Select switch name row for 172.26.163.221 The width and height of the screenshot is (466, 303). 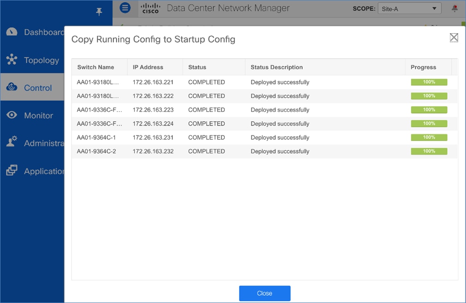point(97,82)
